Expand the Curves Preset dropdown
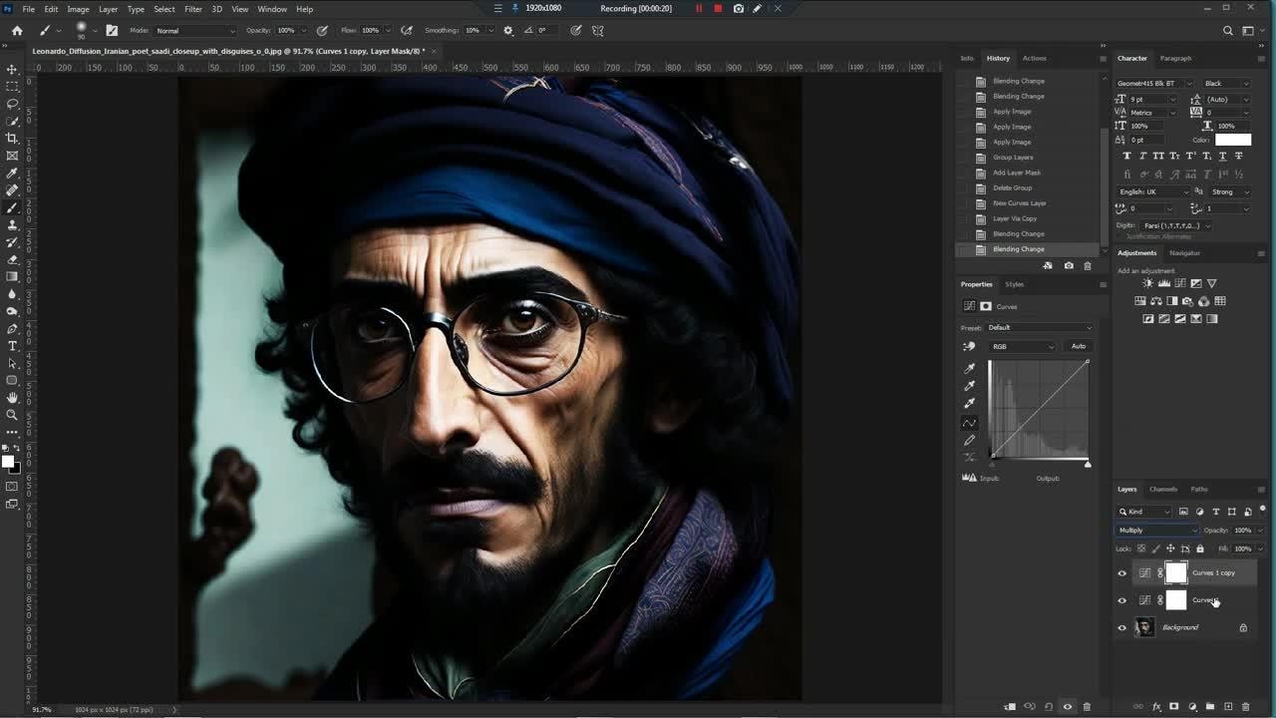1276x718 pixels. point(1039,327)
